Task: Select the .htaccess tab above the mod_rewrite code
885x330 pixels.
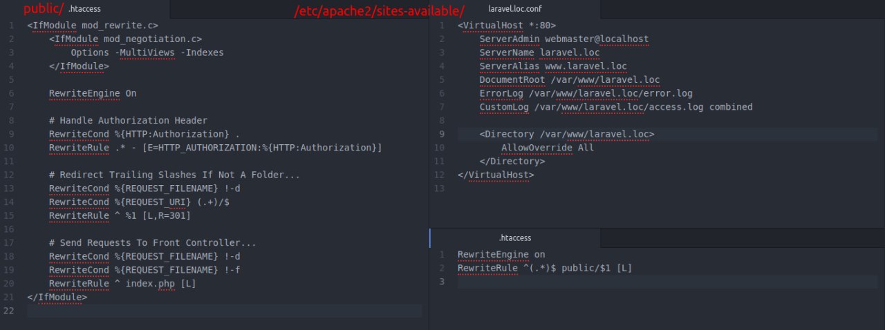Action: [x=84, y=9]
